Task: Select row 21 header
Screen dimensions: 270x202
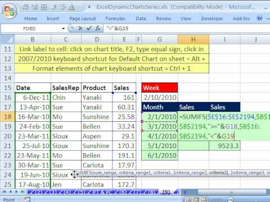Action: pos(7,146)
